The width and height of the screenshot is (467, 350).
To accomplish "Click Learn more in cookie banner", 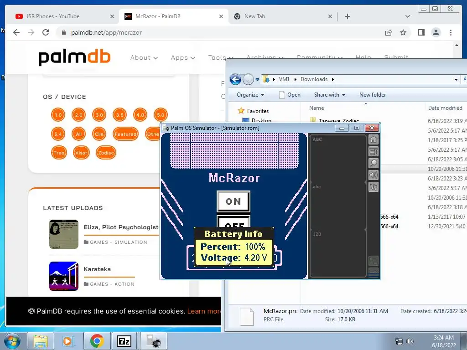I will 204,311.
